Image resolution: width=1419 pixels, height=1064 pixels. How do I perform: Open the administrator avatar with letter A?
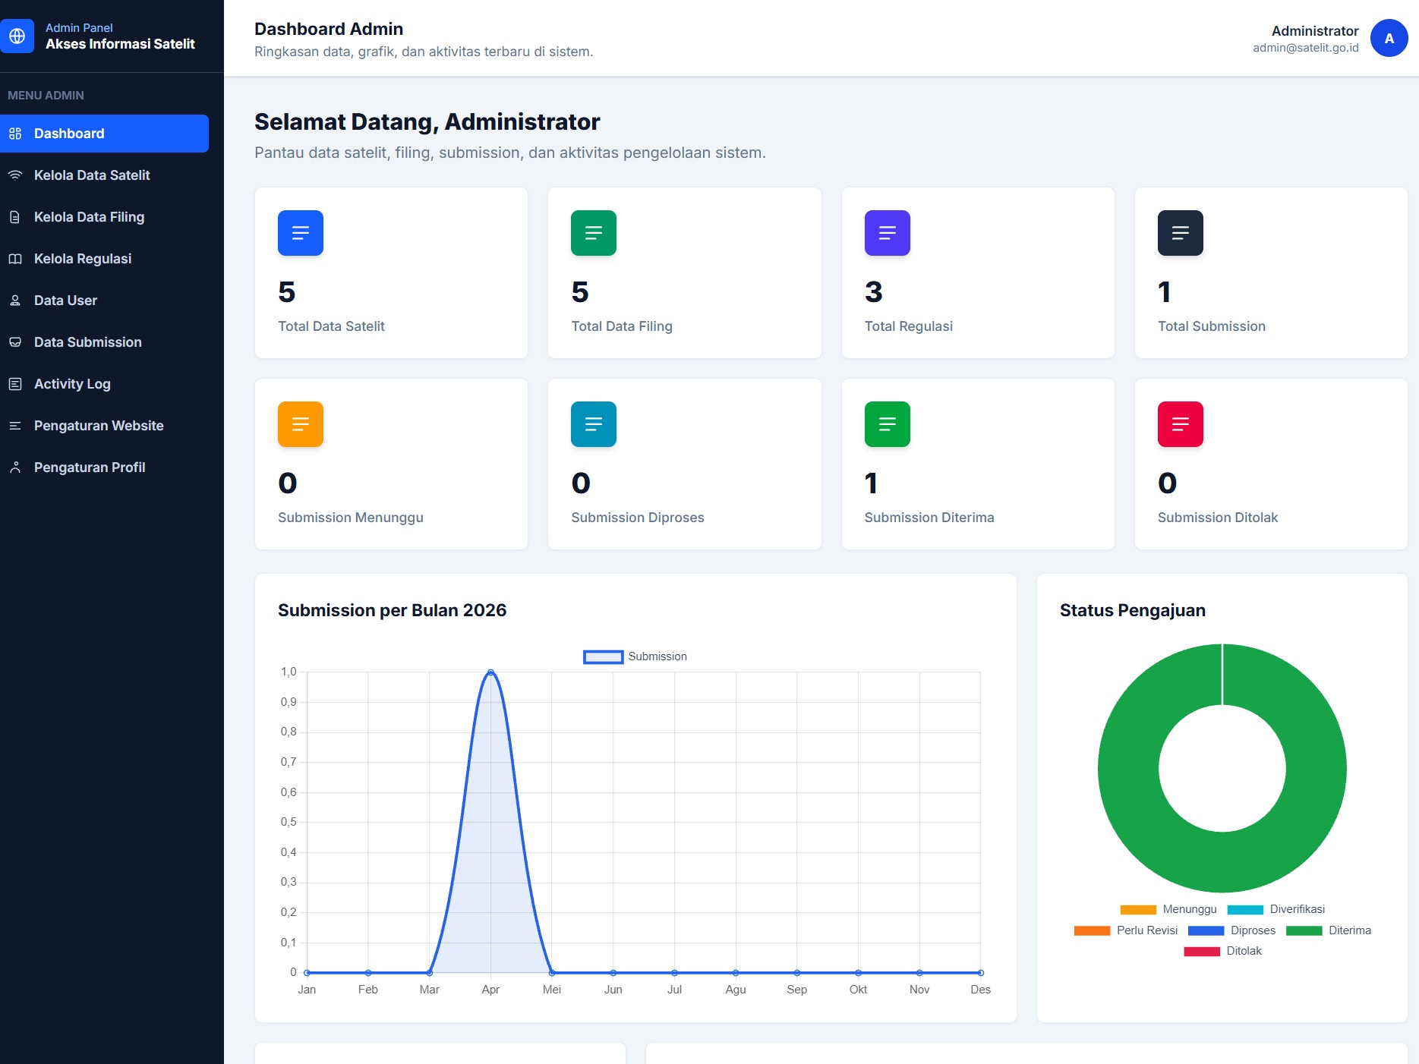click(x=1389, y=38)
